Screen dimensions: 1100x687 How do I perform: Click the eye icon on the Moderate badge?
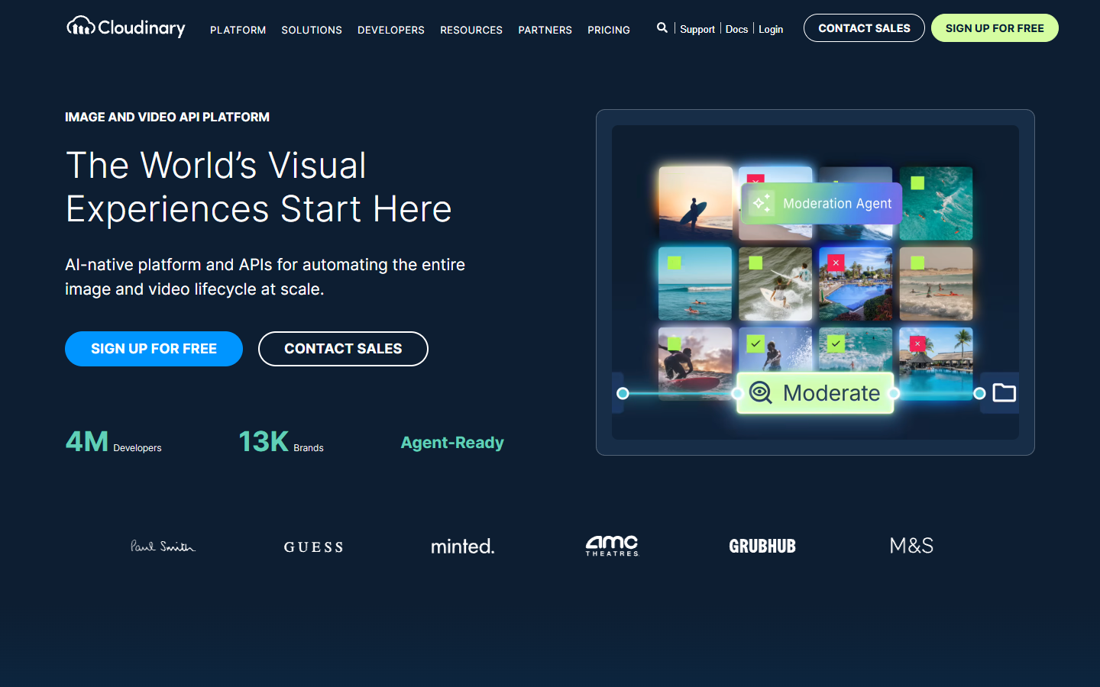pyautogui.click(x=760, y=392)
